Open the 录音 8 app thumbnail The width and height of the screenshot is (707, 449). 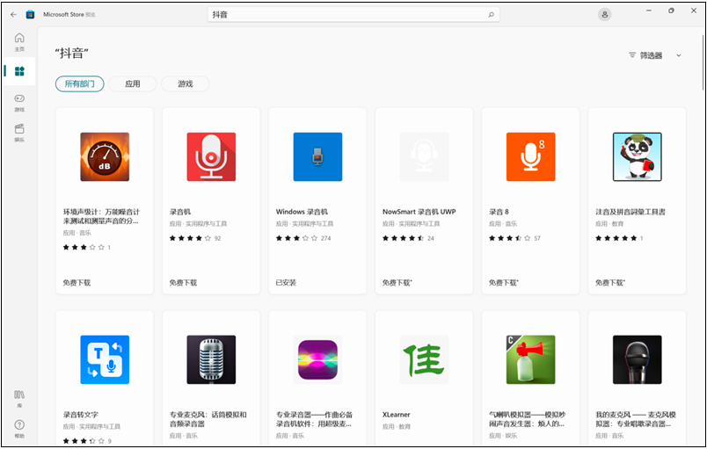(x=530, y=156)
